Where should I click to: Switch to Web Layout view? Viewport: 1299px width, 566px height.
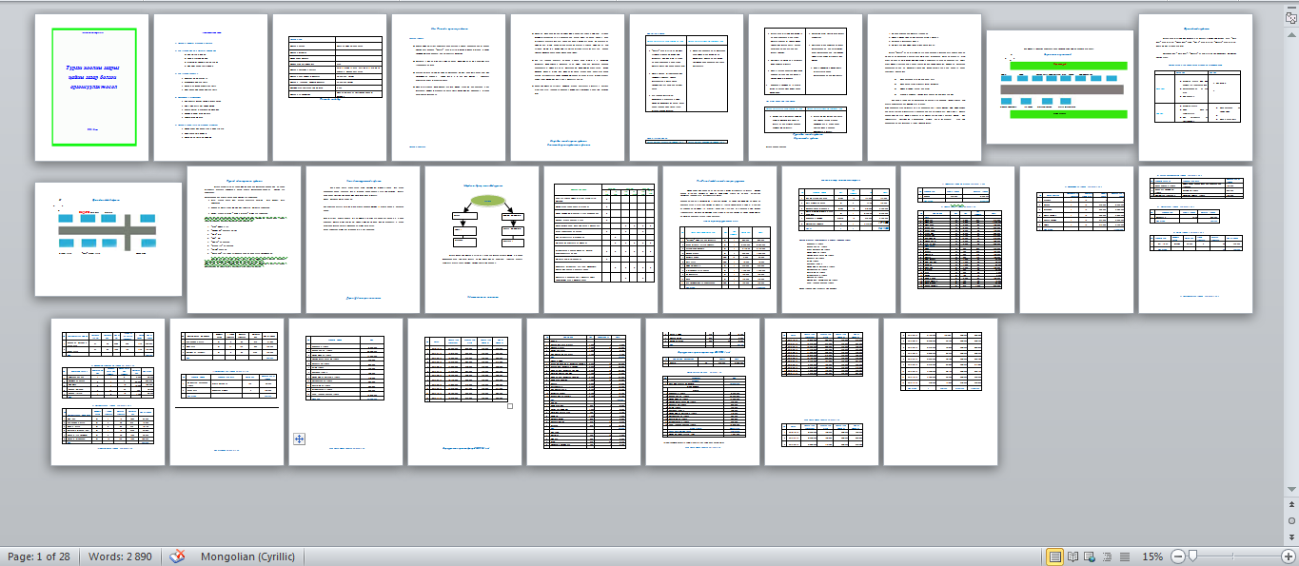coord(1091,556)
